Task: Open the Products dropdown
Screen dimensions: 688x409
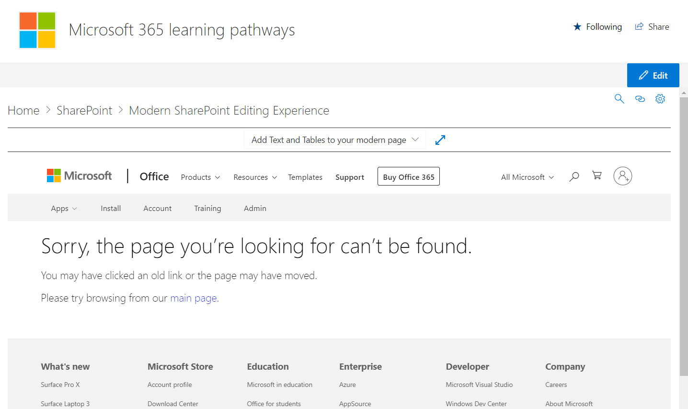Action: [x=200, y=177]
